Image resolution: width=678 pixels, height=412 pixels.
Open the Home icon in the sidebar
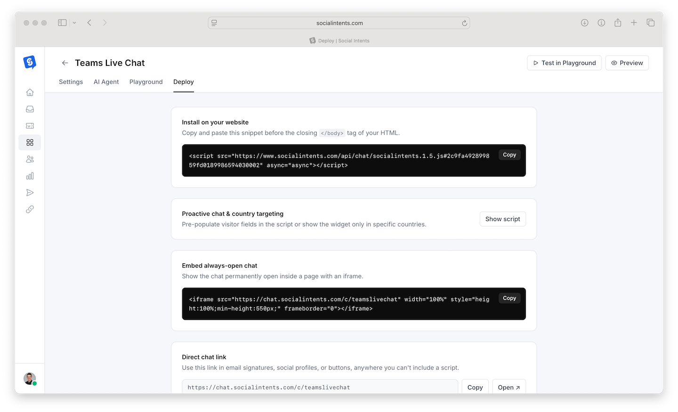pos(30,92)
